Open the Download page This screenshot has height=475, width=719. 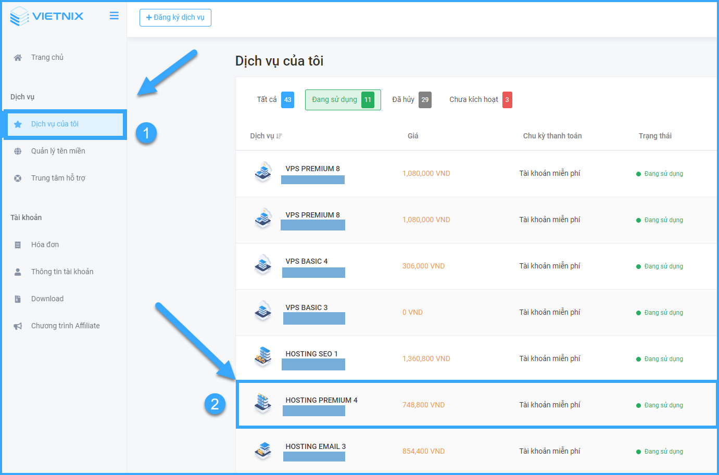point(47,299)
